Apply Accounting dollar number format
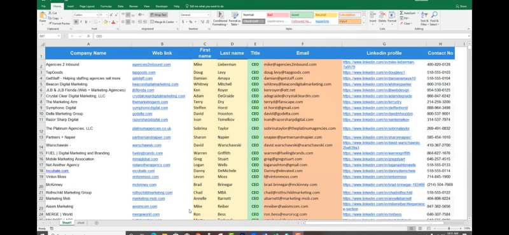This screenshot has height=235, width=509. coord(183,22)
